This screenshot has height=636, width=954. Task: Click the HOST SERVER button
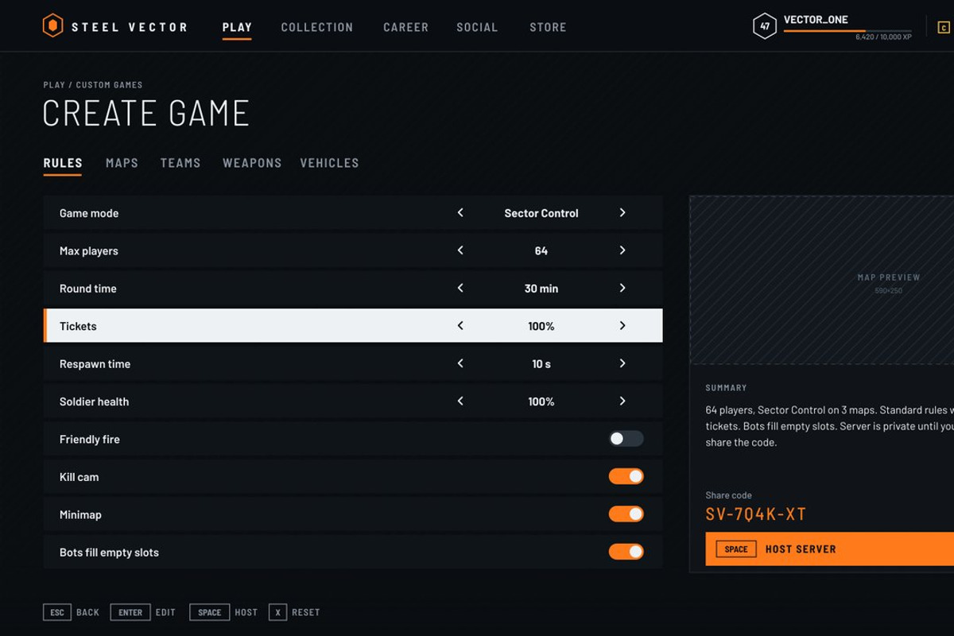click(x=830, y=549)
